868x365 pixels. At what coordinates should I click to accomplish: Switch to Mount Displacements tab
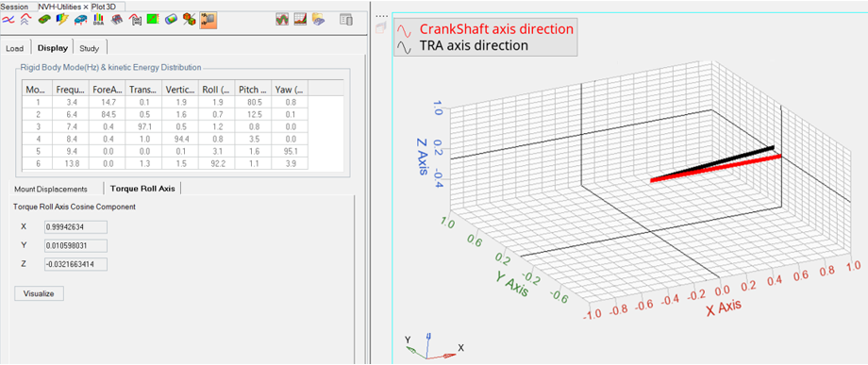click(x=51, y=189)
